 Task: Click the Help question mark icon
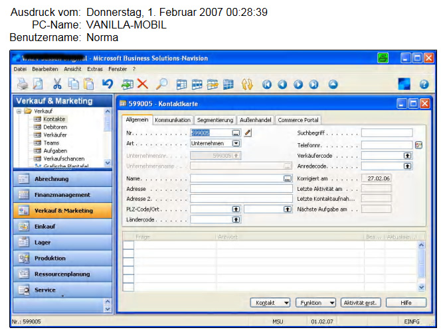coord(424,84)
